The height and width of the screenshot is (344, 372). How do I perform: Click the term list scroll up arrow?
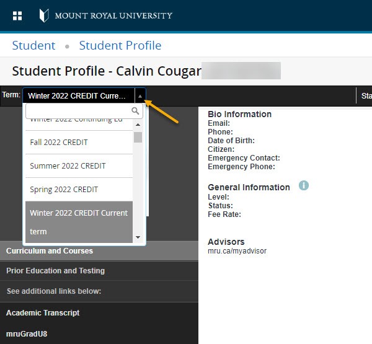[x=138, y=125]
